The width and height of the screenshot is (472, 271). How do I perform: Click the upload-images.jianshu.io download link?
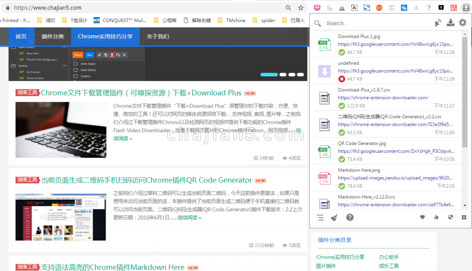click(395, 178)
